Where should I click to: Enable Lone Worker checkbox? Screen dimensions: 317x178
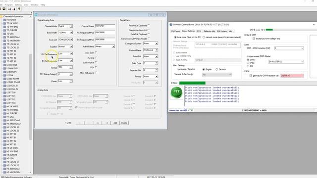coord(96,63)
